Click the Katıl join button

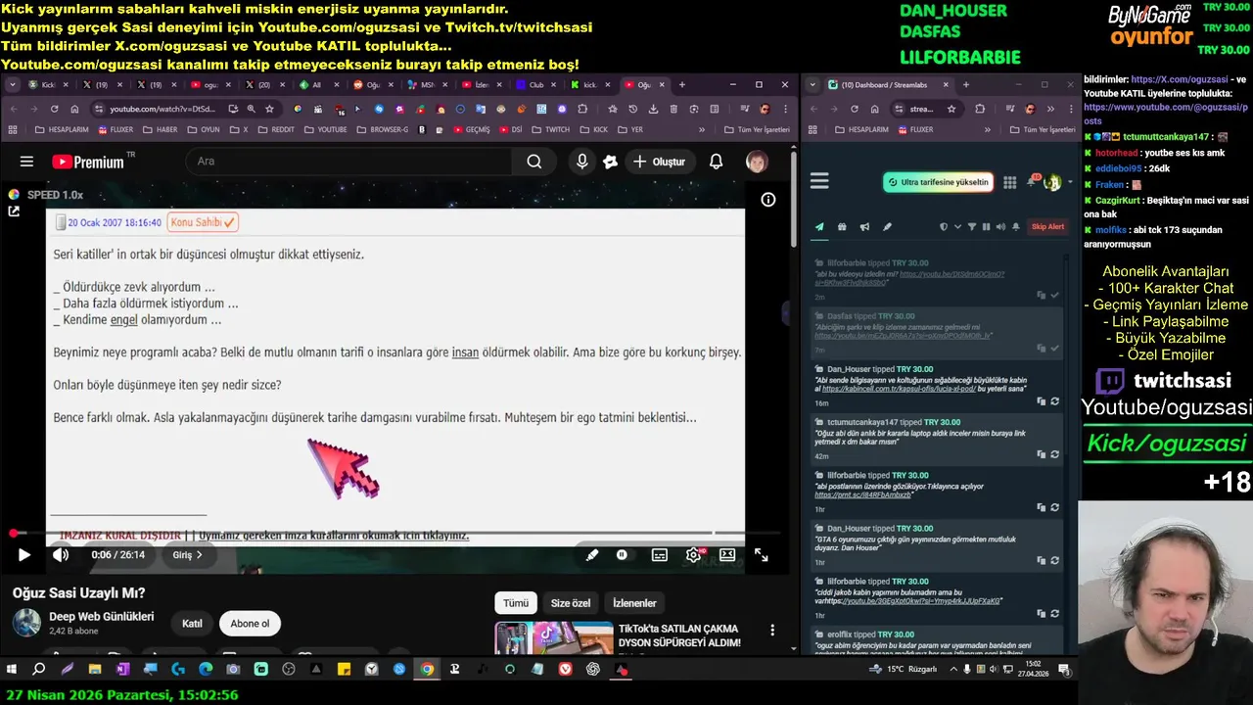[x=192, y=624]
